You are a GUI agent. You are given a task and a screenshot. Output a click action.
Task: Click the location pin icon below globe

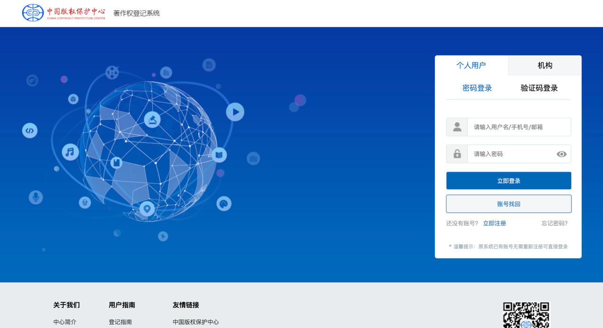pyautogui.click(x=147, y=208)
